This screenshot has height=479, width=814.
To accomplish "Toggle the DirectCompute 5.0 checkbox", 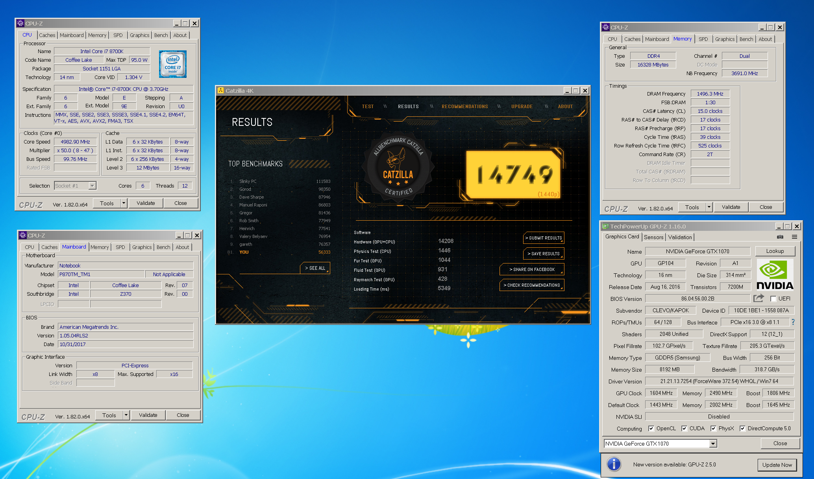I will pyautogui.click(x=742, y=428).
